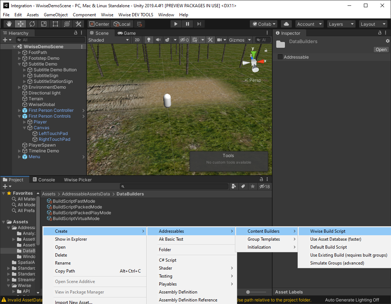Open the Collab button
The height and width of the screenshot is (304, 391).
pos(264,24)
